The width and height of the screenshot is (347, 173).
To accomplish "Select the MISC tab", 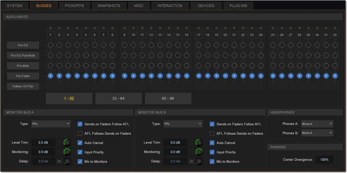I will 139,6.
